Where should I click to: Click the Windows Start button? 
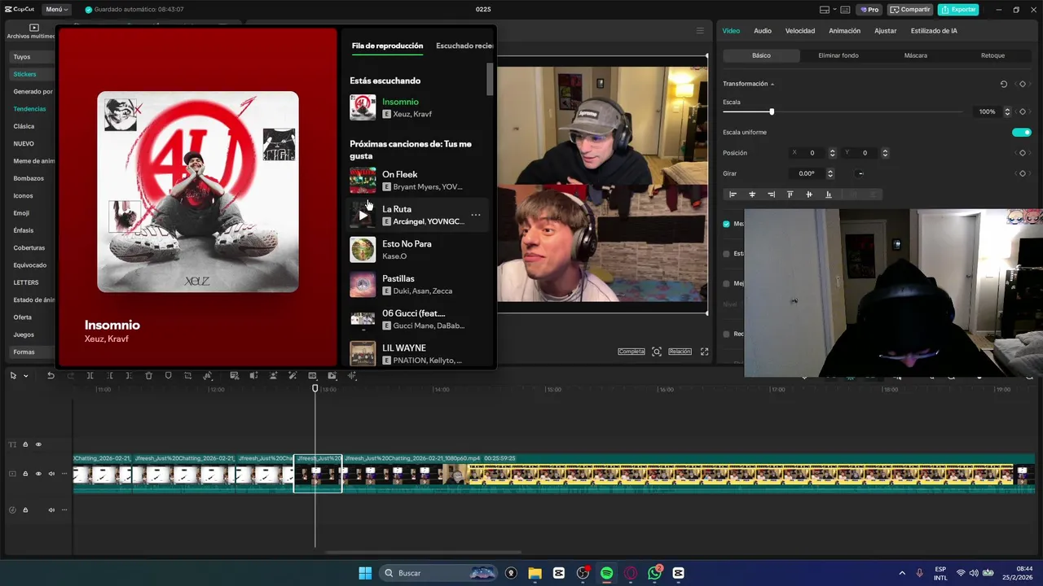click(x=365, y=573)
